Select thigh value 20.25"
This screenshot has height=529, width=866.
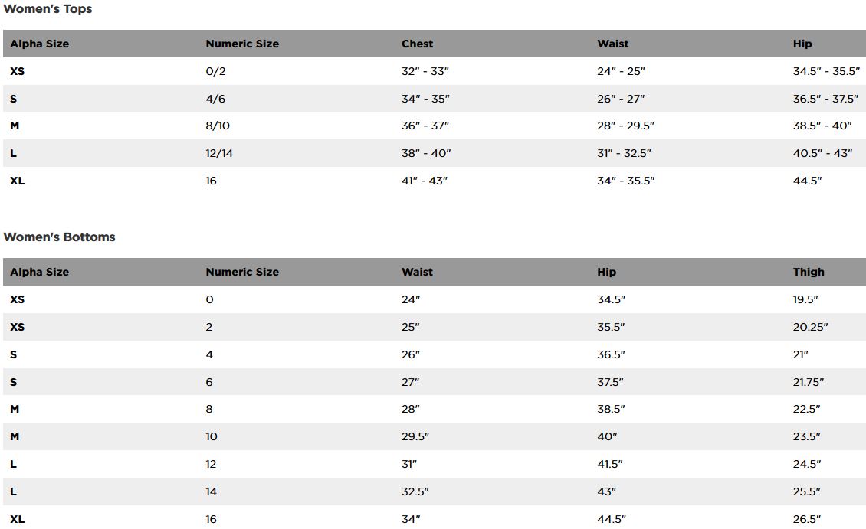point(810,327)
